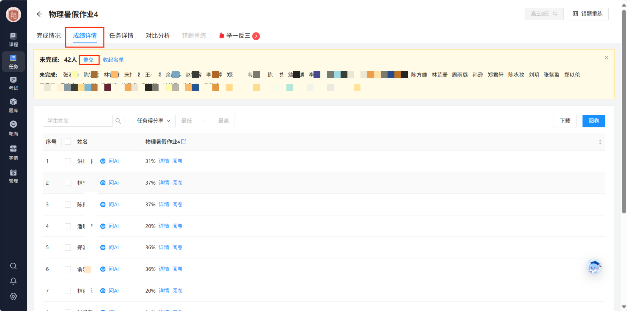Viewport: 627px width, 311px height.
Task: Expand the 任务得分率 dropdown
Action: pos(153,121)
